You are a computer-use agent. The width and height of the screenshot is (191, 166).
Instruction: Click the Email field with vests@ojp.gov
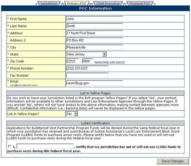(x=95, y=83)
